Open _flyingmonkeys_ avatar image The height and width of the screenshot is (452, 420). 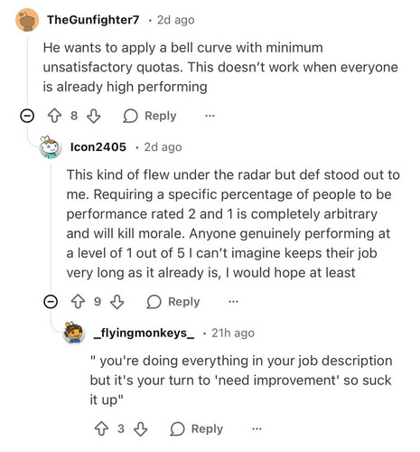[74, 333]
